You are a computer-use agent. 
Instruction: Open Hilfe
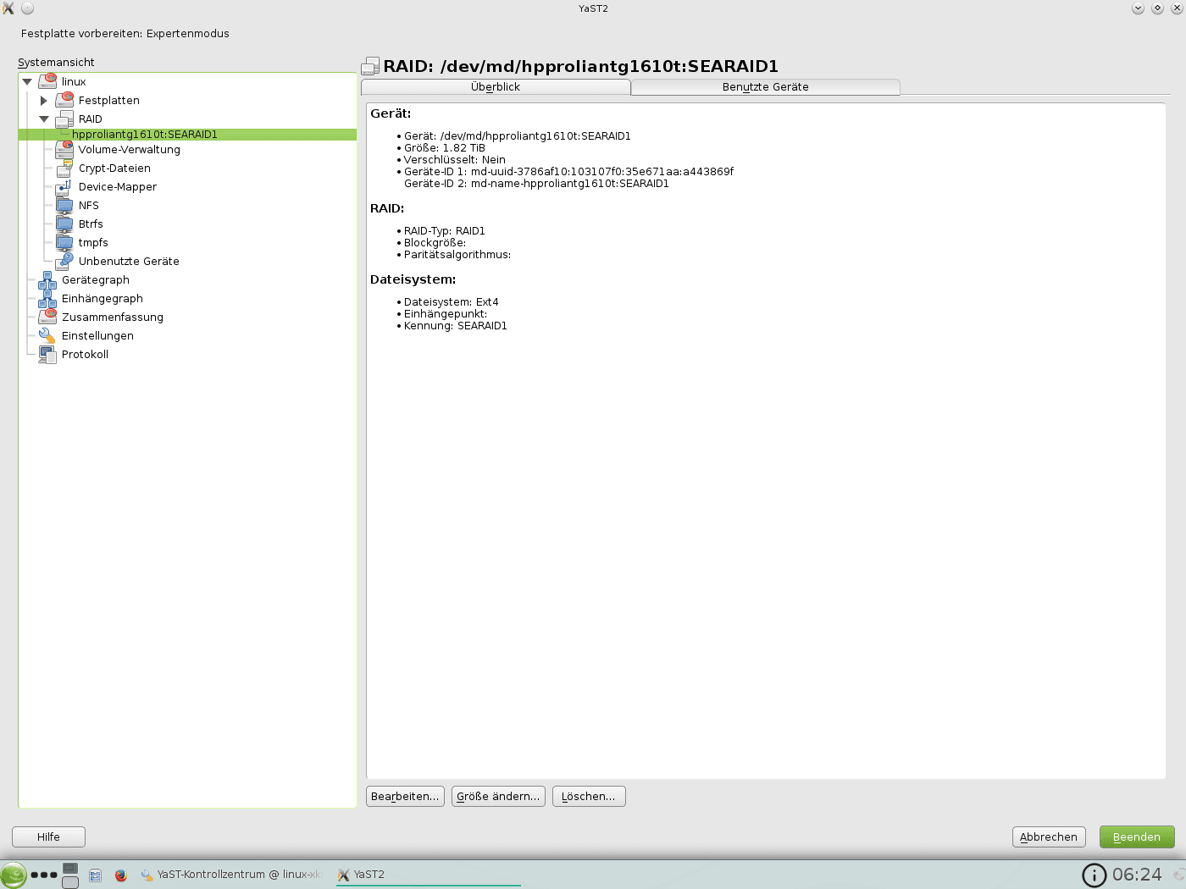click(48, 837)
